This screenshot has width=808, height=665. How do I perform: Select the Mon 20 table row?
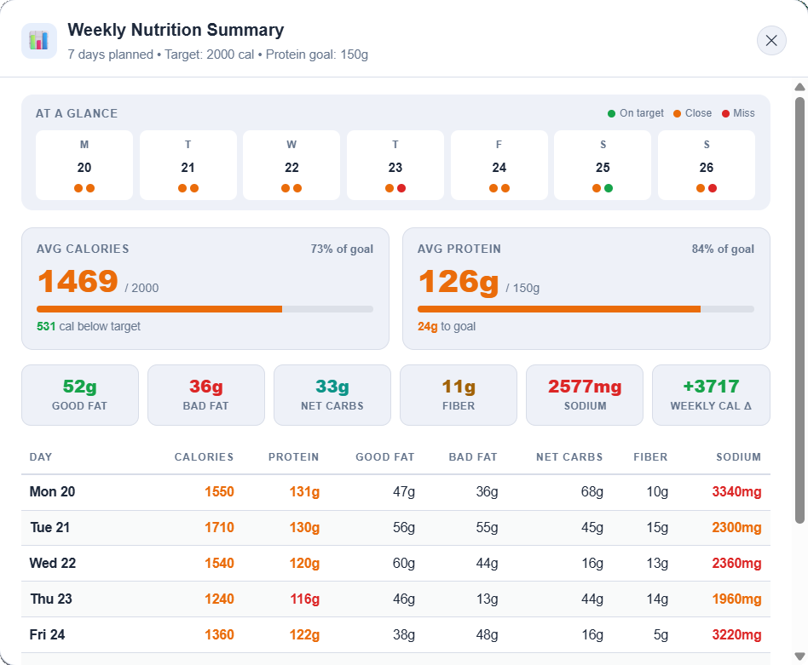click(395, 492)
